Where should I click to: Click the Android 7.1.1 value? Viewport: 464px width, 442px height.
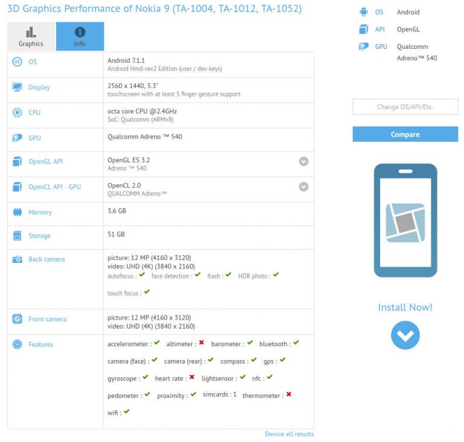click(x=126, y=60)
